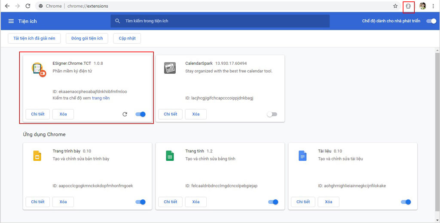Click Chế độ dành cho nhà phát triển label

point(391,21)
